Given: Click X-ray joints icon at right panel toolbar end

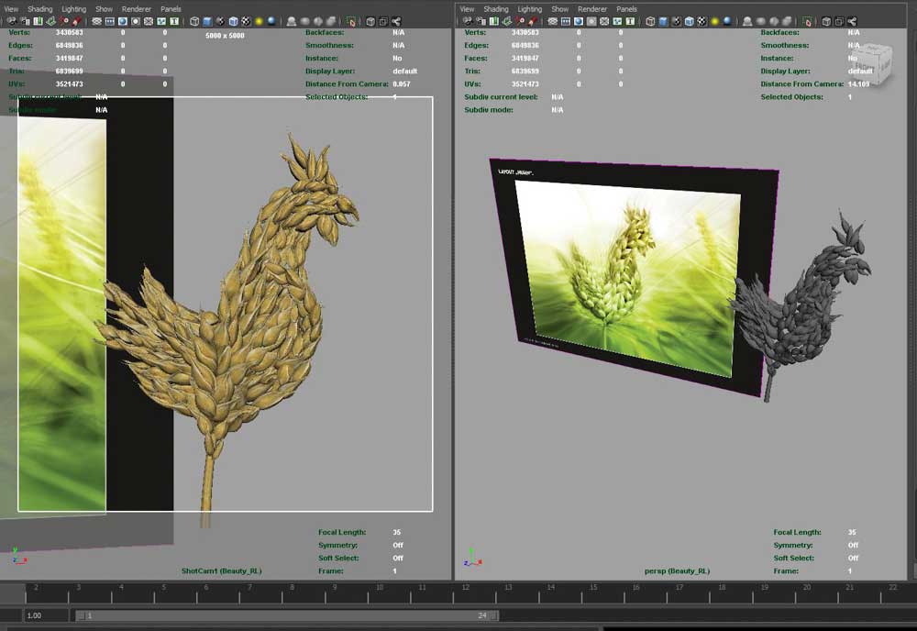Looking at the screenshot, I should click(854, 21).
